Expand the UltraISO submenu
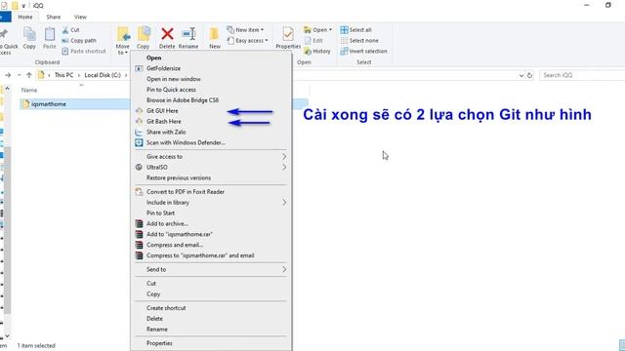The image size is (625, 351). click(212, 167)
